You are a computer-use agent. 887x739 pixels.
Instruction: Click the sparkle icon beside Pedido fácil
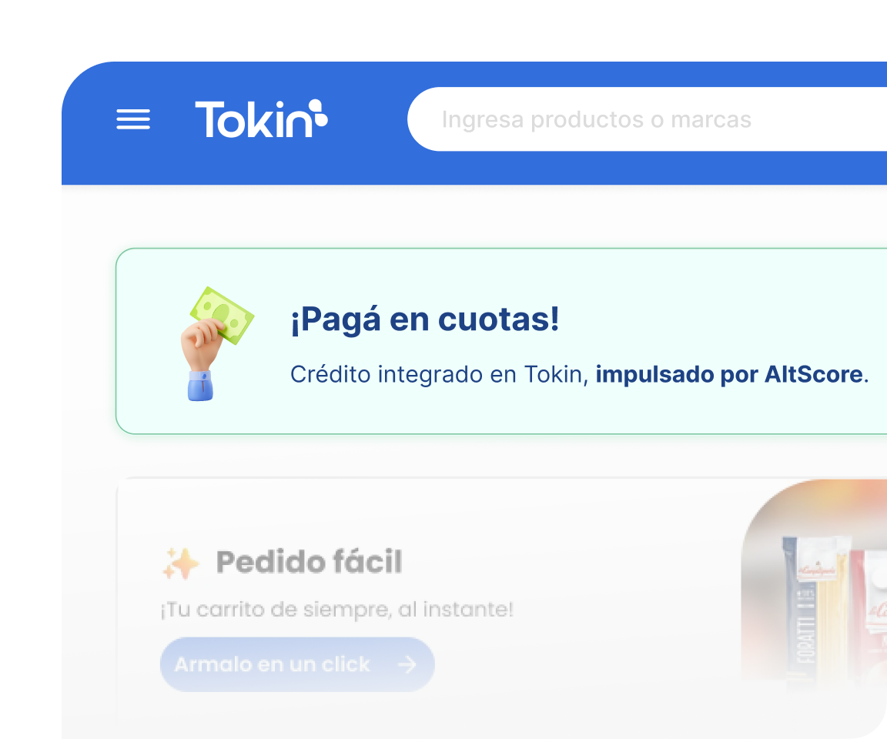181,563
